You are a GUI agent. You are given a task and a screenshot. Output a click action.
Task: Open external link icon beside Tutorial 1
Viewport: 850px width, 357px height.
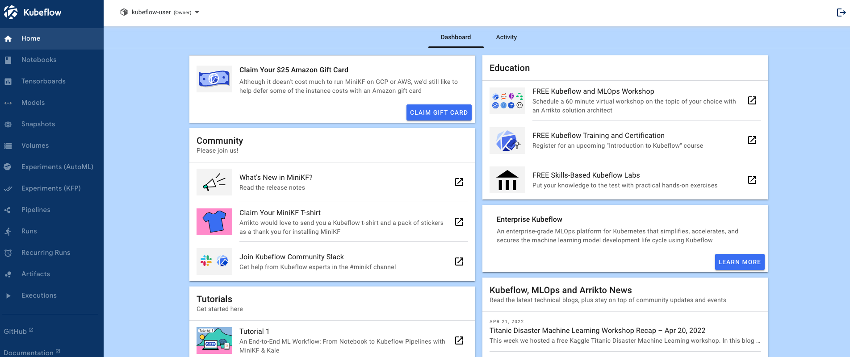pyautogui.click(x=459, y=340)
